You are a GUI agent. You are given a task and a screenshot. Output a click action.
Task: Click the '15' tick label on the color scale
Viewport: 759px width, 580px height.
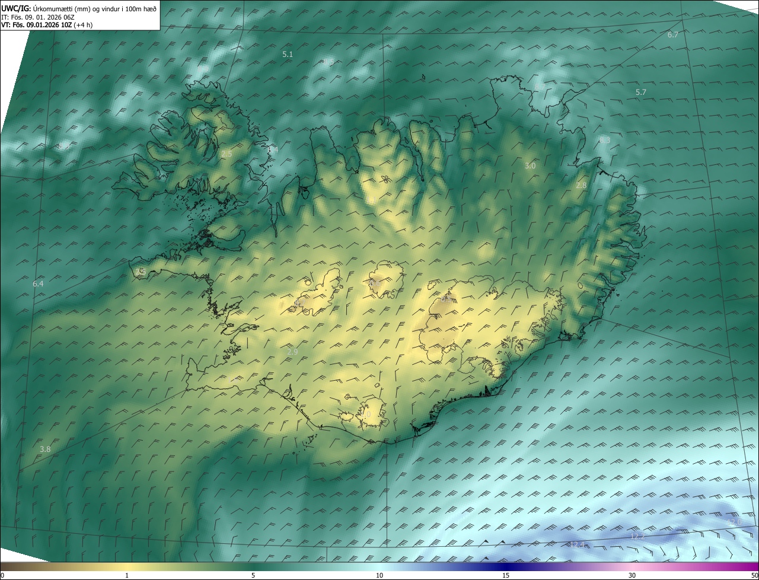tap(506, 576)
